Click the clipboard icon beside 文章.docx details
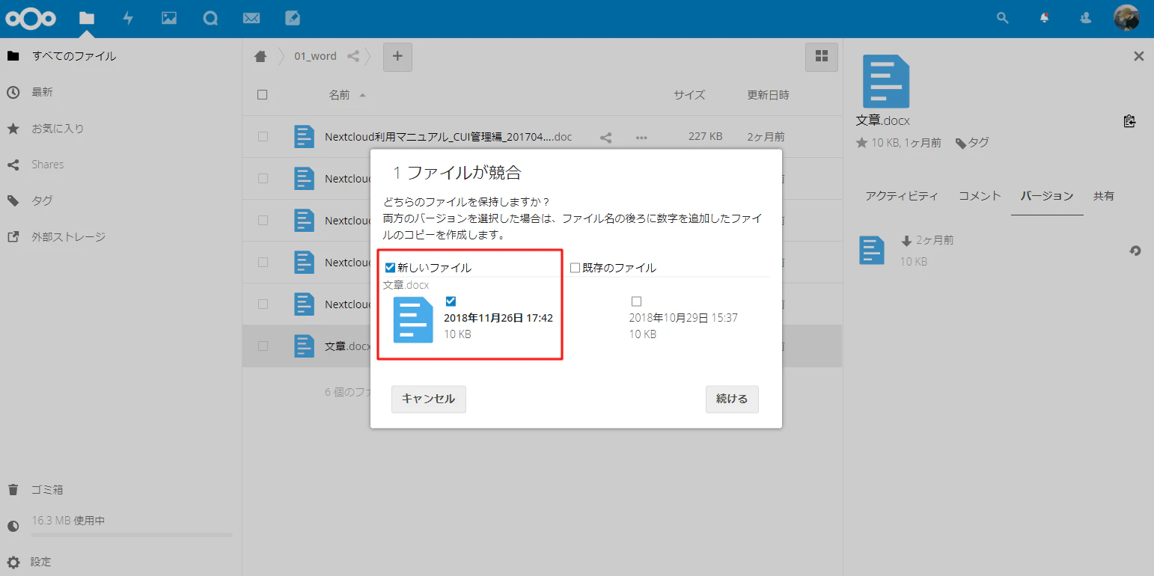The height and width of the screenshot is (576, 1154). click(1130, 121)
